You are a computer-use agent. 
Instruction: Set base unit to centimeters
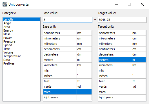point(68,49)
